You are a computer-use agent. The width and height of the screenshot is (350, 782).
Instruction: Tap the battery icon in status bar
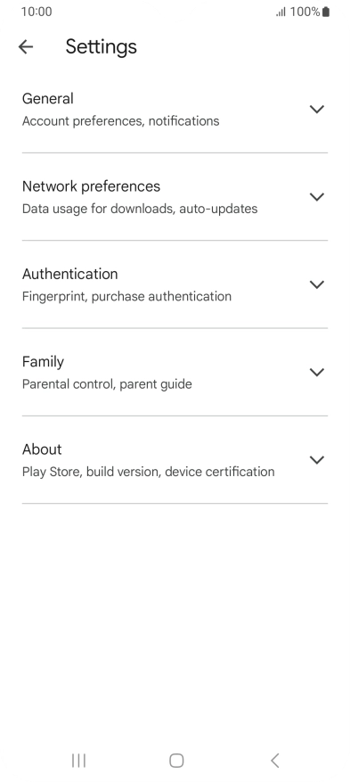click(326, 12)
